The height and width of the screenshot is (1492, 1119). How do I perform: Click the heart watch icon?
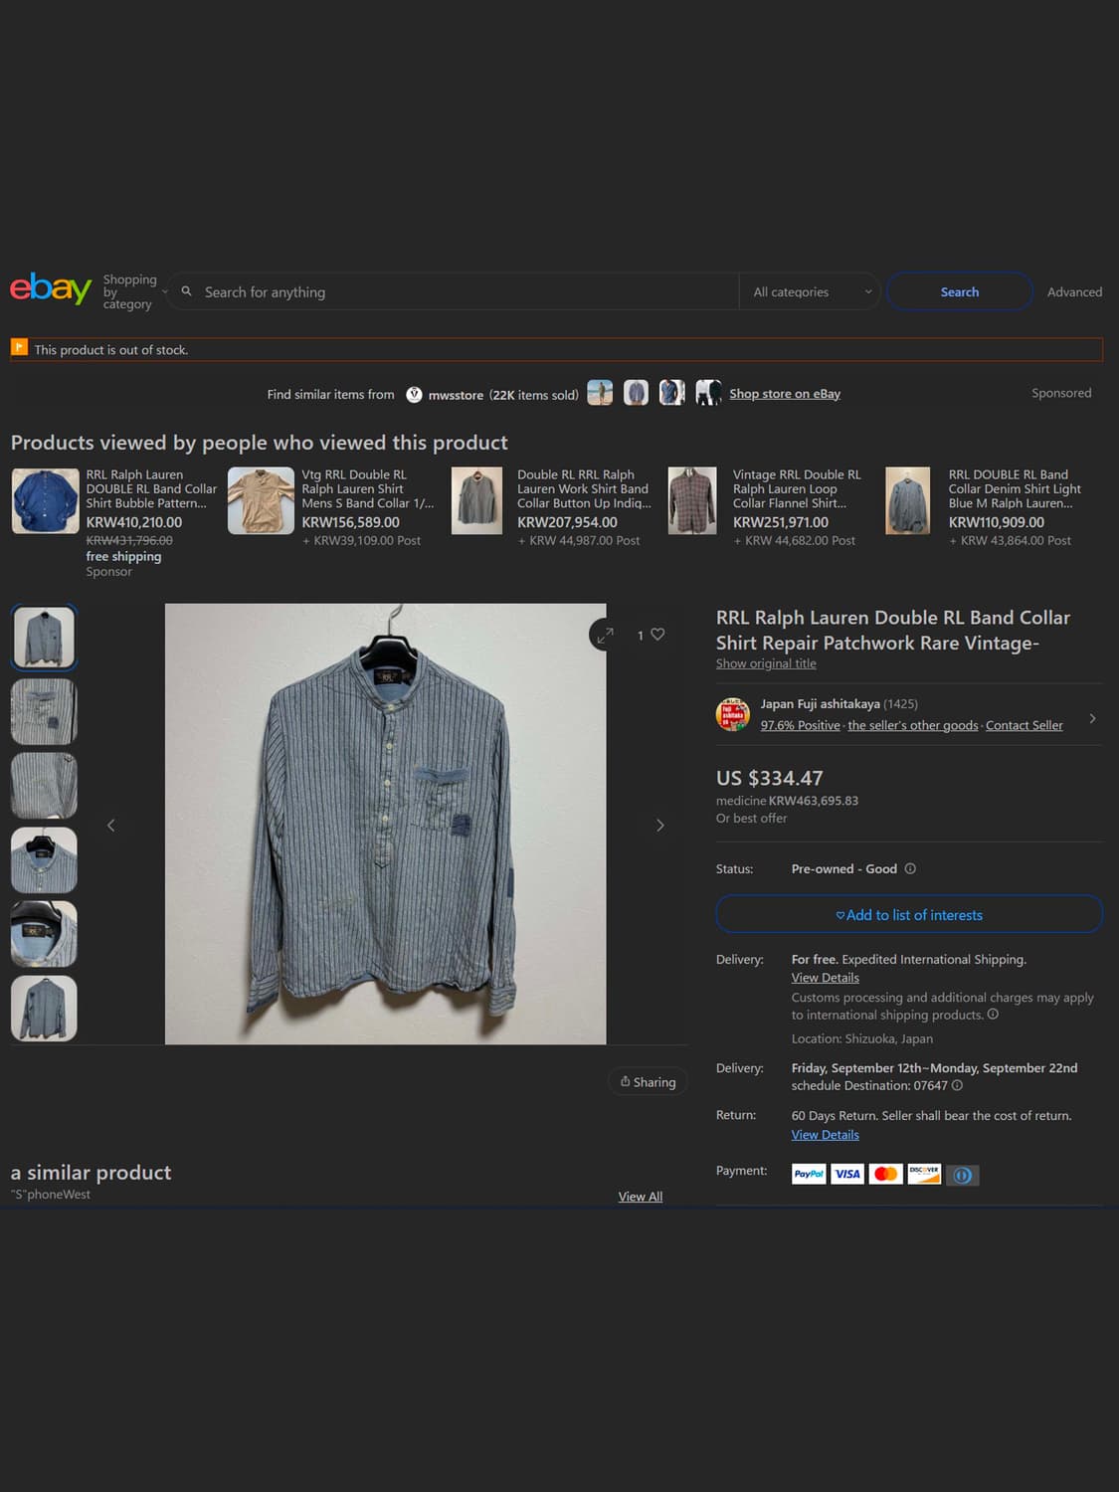tap(657, 634)
